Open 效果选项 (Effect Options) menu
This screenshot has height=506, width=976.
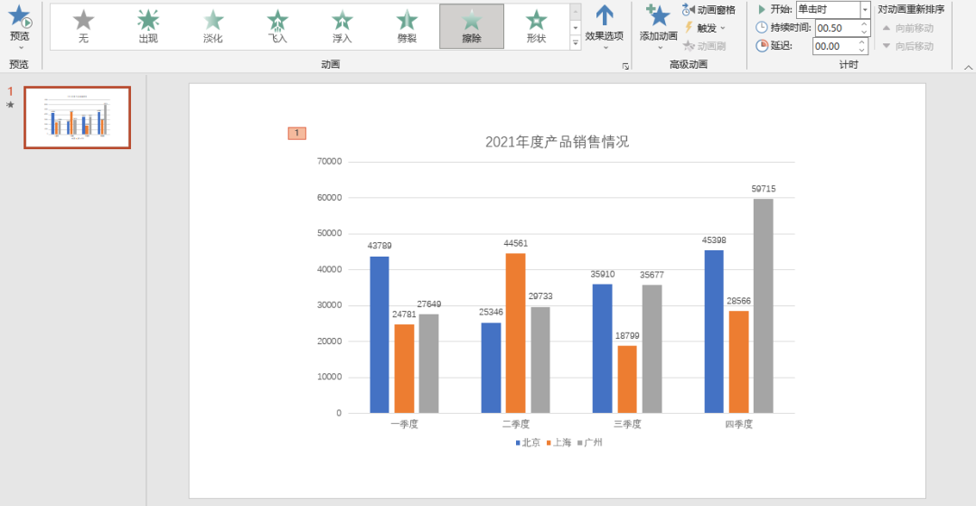(605, 25)
